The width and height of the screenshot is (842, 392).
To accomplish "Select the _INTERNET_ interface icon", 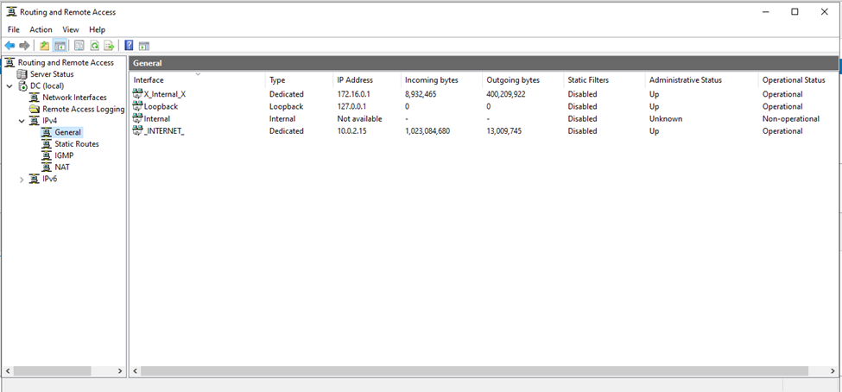I will point(138,131).
